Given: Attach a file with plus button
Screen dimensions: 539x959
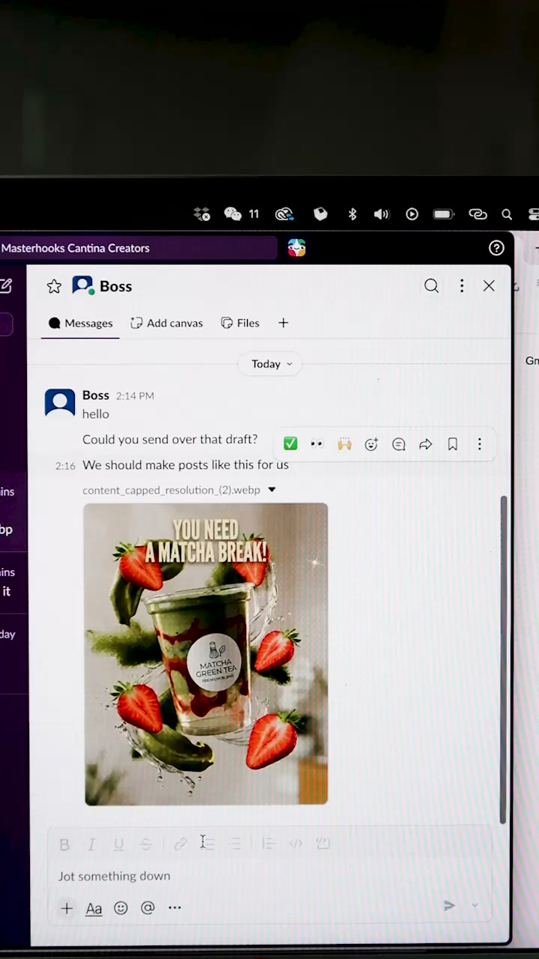Looking at the screenshot, I should (67, 908).
